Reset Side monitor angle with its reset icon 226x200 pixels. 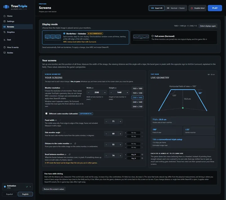(x=64, y=132)
